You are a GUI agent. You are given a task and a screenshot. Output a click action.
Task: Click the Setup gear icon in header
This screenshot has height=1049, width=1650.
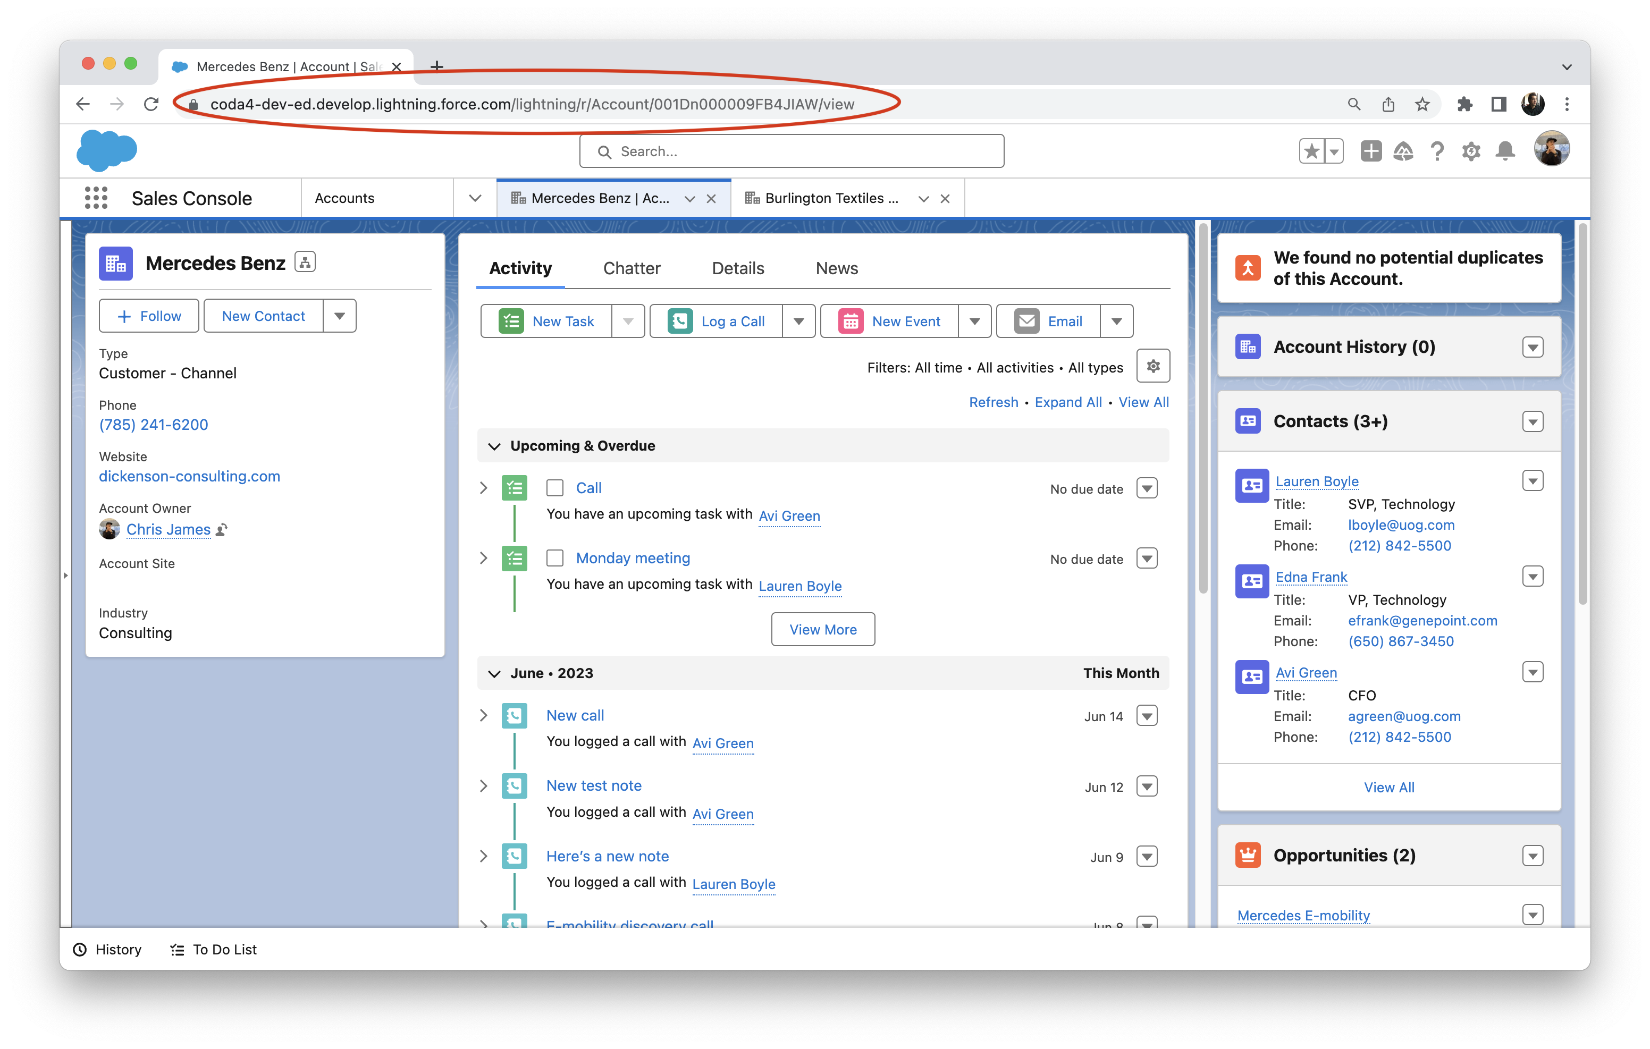1470,151
